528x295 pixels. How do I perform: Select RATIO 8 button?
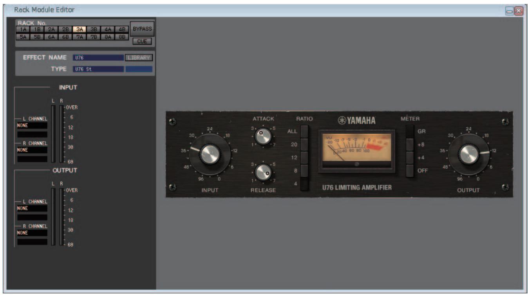tap(304, 170)
